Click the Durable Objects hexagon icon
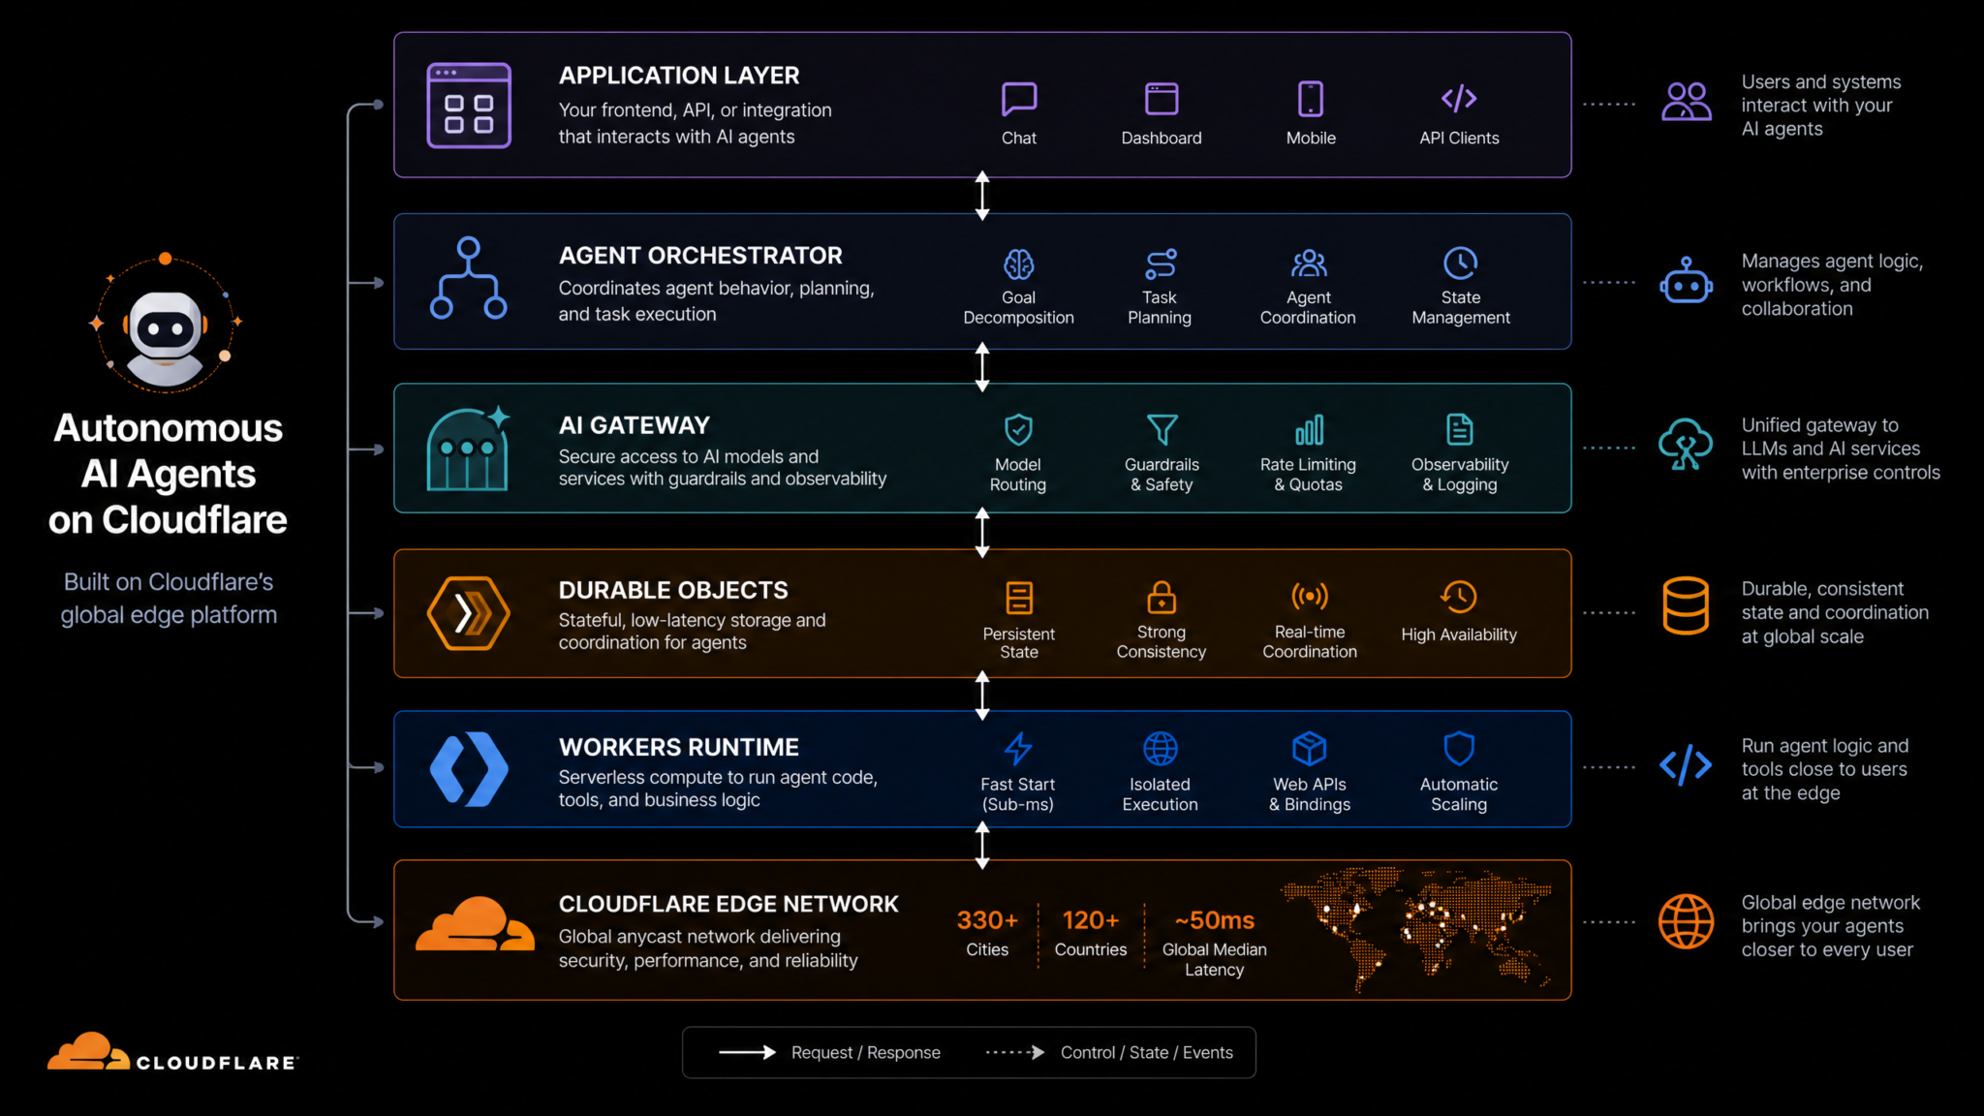The height and width of the screenshot is (1116, 1984). click(x=468, y=613)
